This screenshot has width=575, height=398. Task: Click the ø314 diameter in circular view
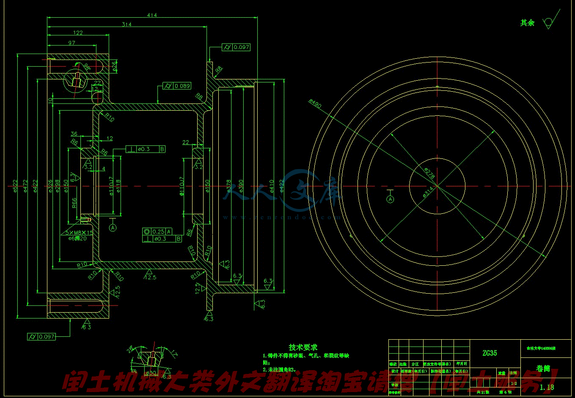pyautogui.click(x=428, y=193)
